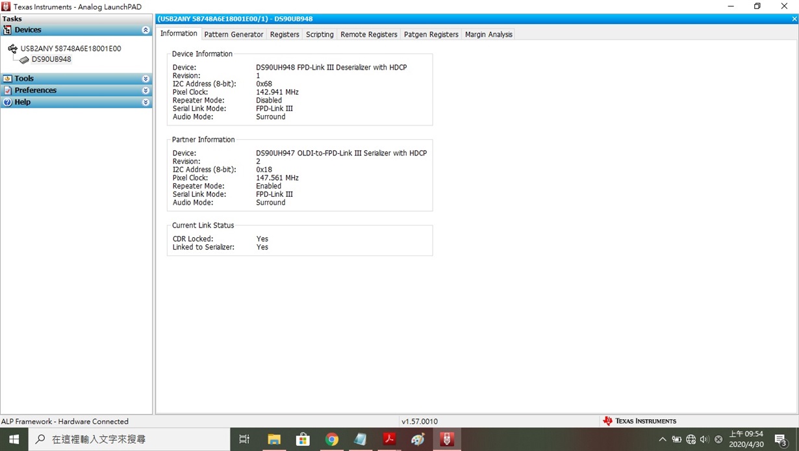Open the notepad app on the taskbar

pyautogui.click(x=361, y=439)
